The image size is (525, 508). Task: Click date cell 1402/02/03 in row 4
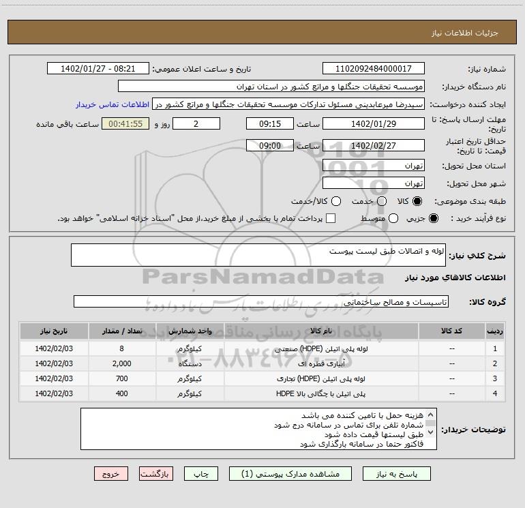(54, 393)
